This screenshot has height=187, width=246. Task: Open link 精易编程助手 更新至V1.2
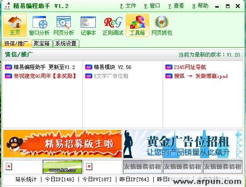point(44,67)
